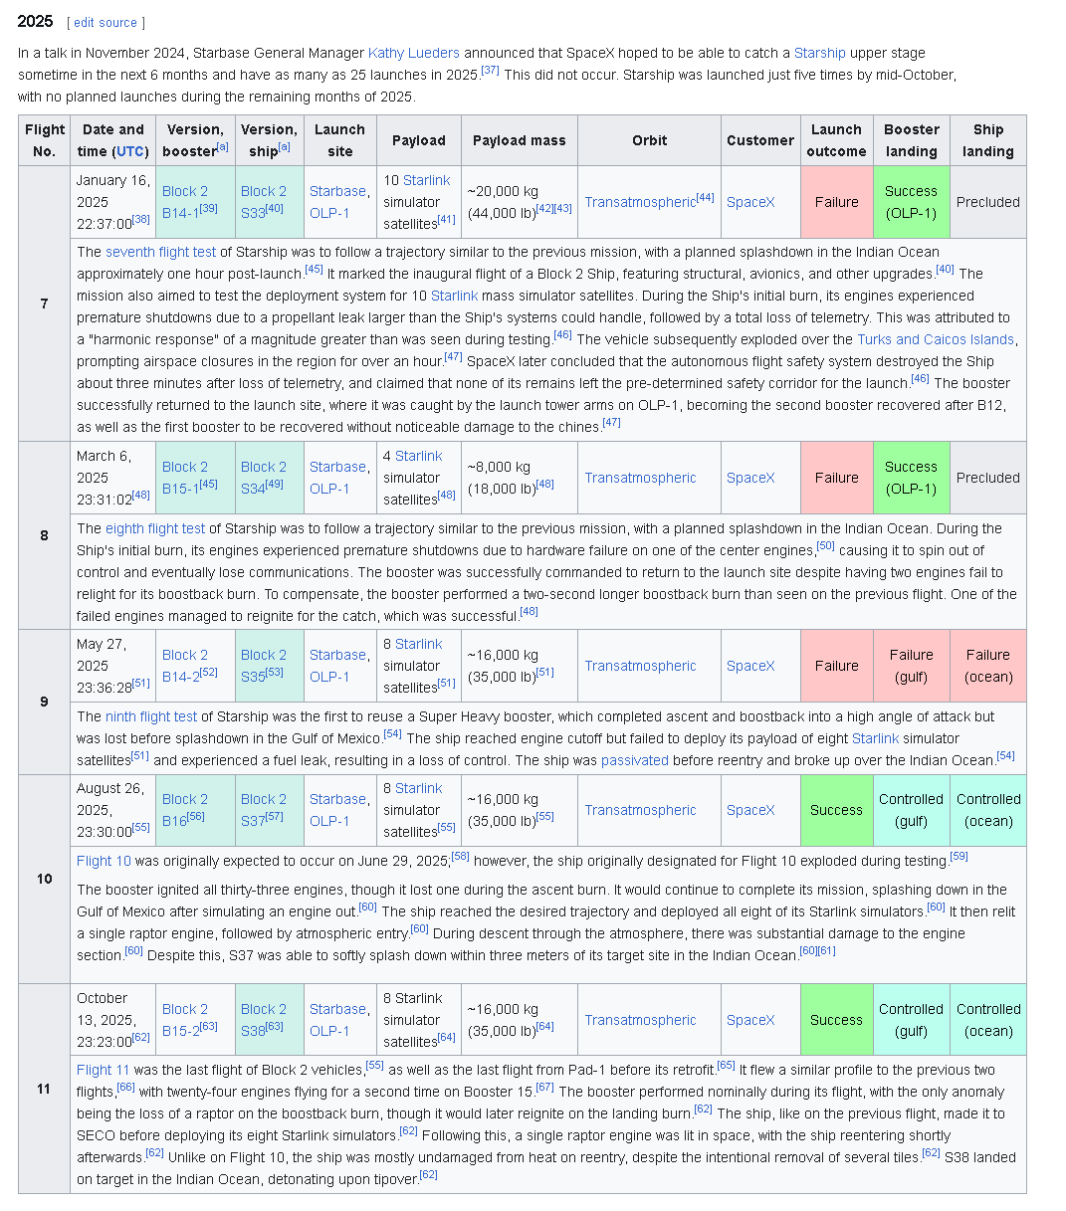Image resolution: width=1066 pixels, height=1211 pixels.
Task: Open the B15-1 booster link in Flight 8 row
Action: pos(180,489)
